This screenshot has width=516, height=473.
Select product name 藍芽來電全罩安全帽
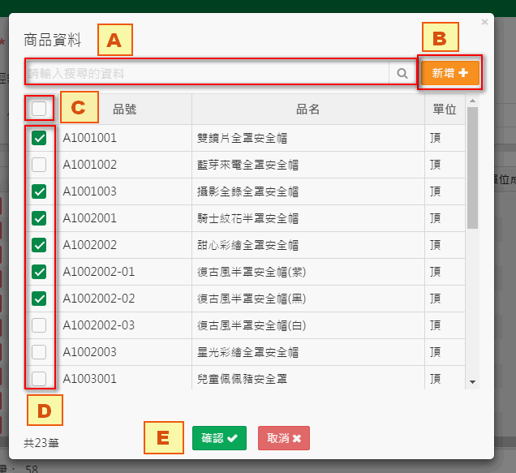247,165
